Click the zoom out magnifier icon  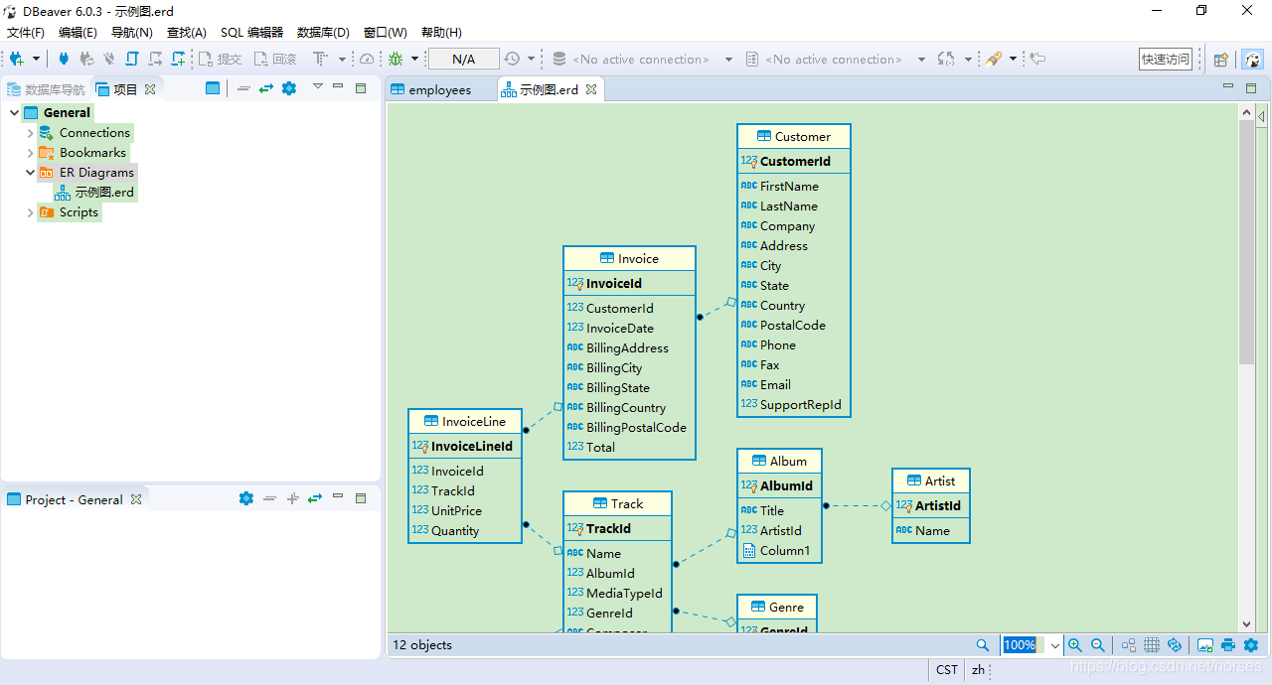(x=1098, y=645)
